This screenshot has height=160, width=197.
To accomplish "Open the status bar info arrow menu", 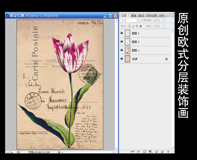I will 59,152.
